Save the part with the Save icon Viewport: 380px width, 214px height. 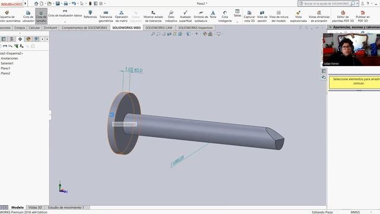(58, 4)
